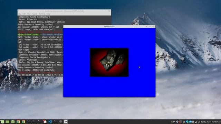Click the 'AD: [pulse] 48000Hz 5.1(side)' line
The image size is (221, 124).
tap(40, 65)
